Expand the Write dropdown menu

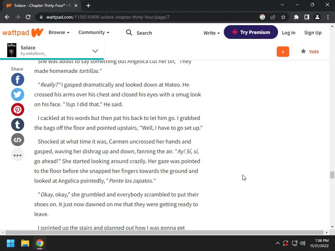[x=212, y=33]
